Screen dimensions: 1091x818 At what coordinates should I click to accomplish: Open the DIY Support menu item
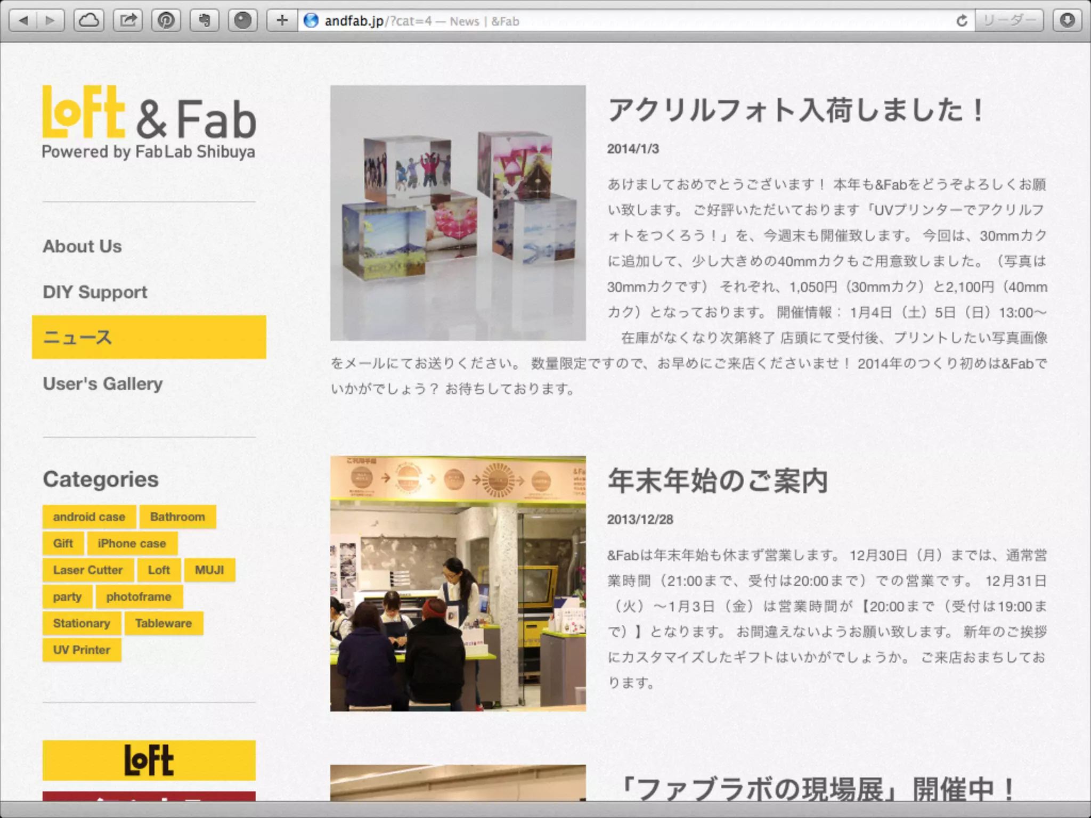point(95,292)
